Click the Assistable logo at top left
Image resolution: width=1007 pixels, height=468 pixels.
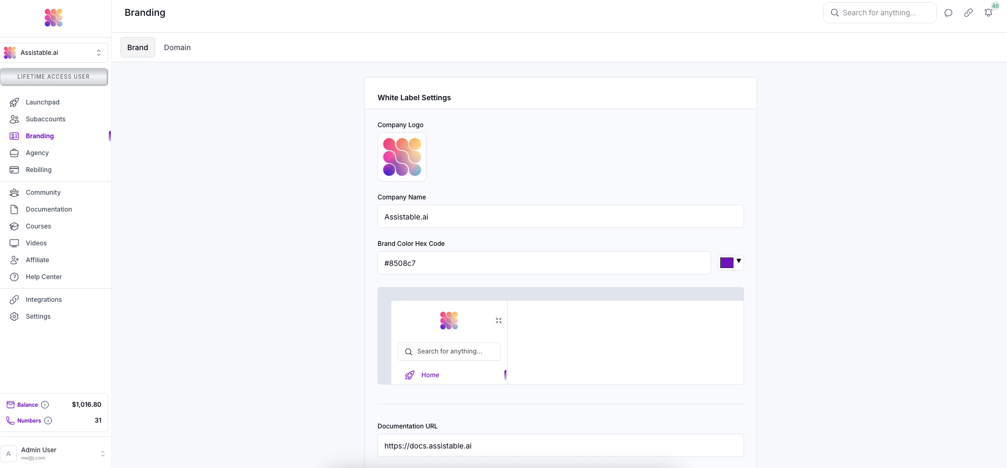tap(54, 18)
